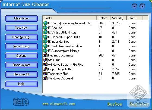The width and height of the screenshot is (152, 110).
Task: Click the 5845 entries value
Action: (x=102, y=23)
